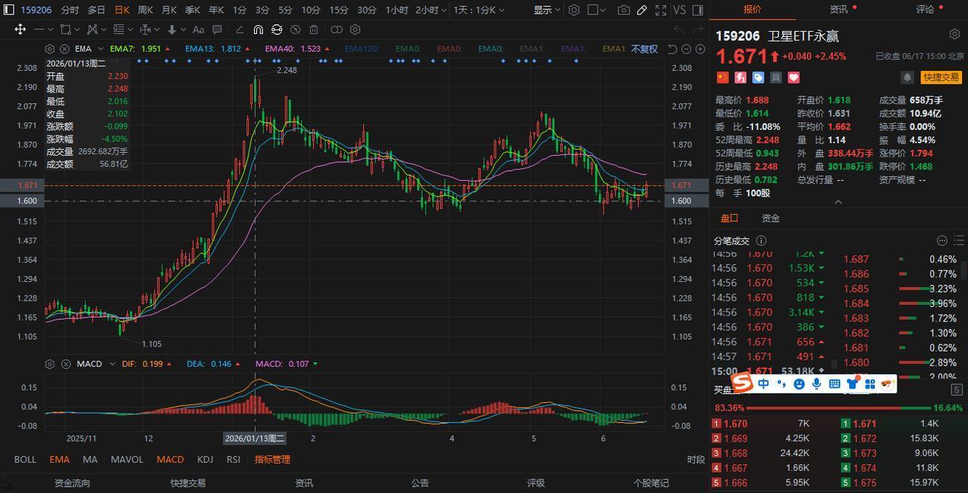Open the 资讯 tab in right panel

[x=839, y=10]
